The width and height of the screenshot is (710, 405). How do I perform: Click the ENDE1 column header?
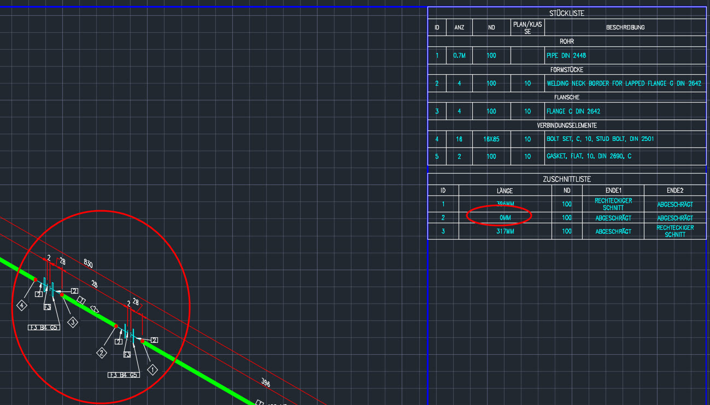614,190
